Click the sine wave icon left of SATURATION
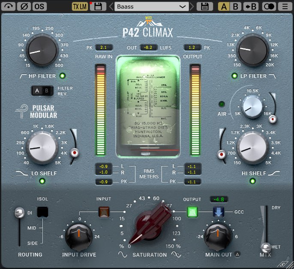 (123, 254)
